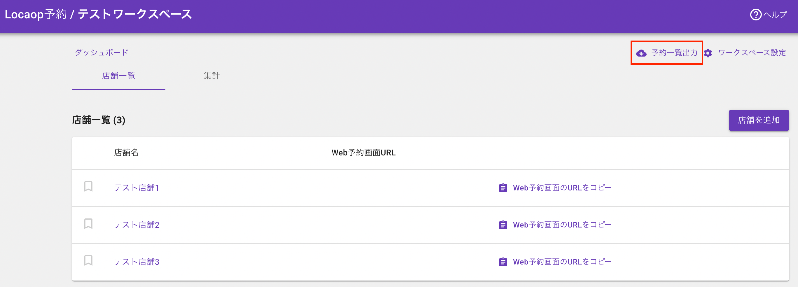Open ワークスペース設定 text link
Screen dimensions: 798x287
(x=752, y=53)
